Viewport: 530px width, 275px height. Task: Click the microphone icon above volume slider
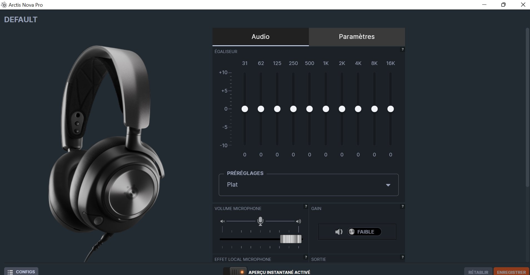pyautogui.click(x=260, y=221)
